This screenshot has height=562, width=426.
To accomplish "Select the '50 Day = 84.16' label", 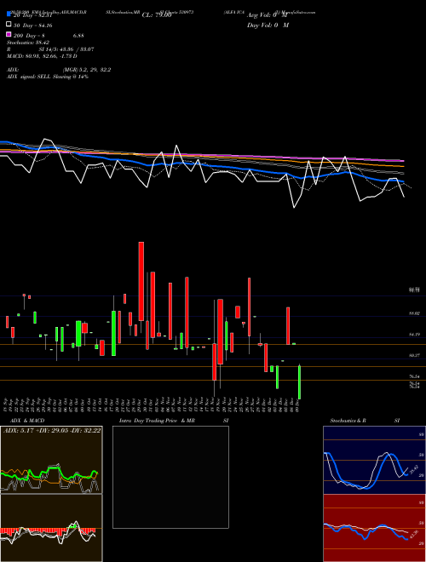I will click(33, 26).
